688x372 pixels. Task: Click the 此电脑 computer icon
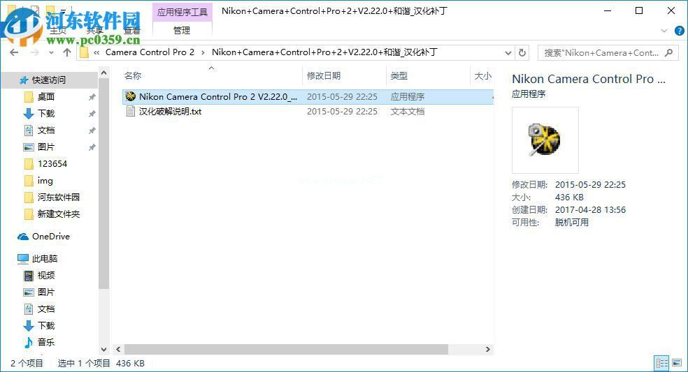[23, 259]
